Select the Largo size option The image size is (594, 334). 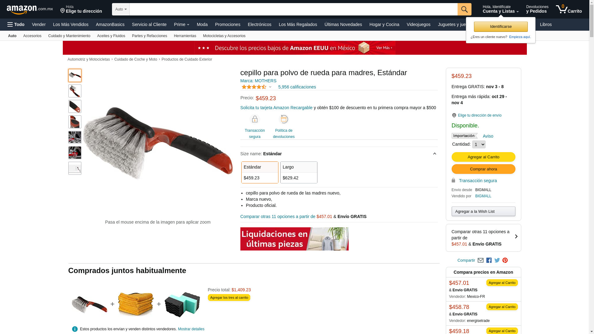(299, 172)
